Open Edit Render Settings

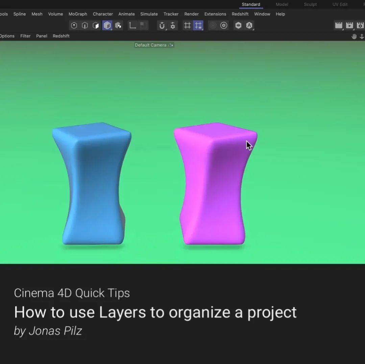pyautogui.click(x=360, y=25)
